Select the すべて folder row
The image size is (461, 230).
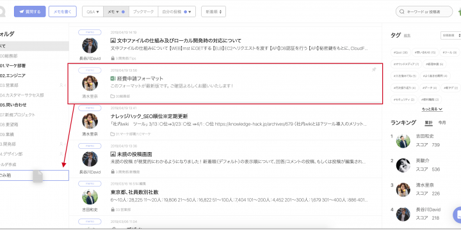click(35, 46)
